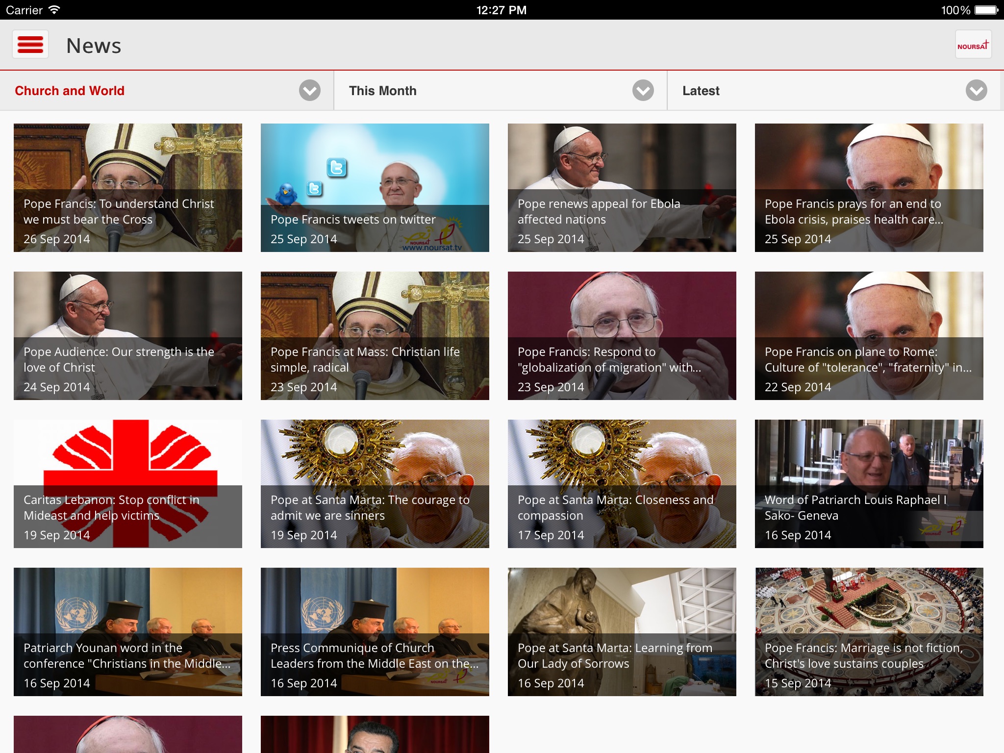
Task: Open Marriage is not fiction article
Action: point(869,632)
